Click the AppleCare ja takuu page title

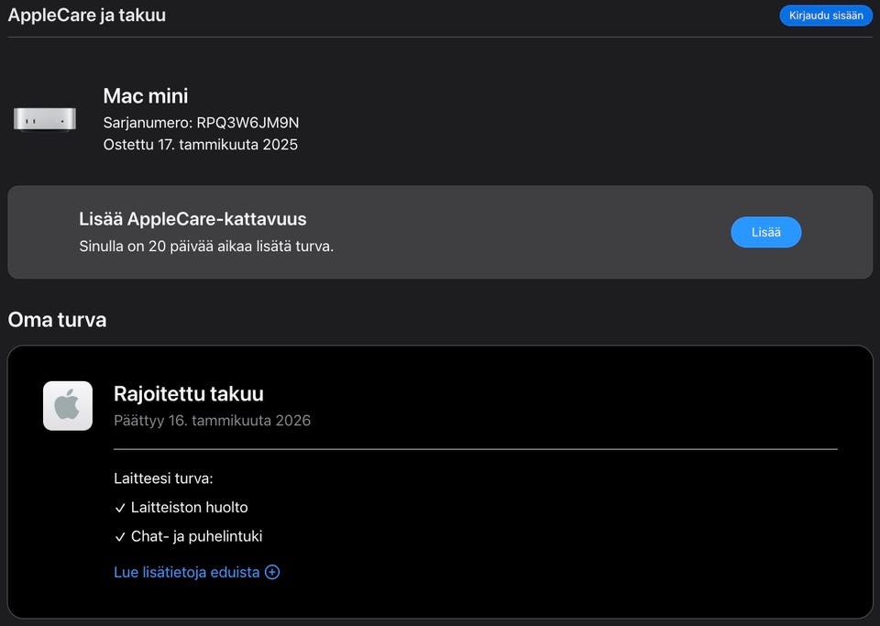[87, 16]
